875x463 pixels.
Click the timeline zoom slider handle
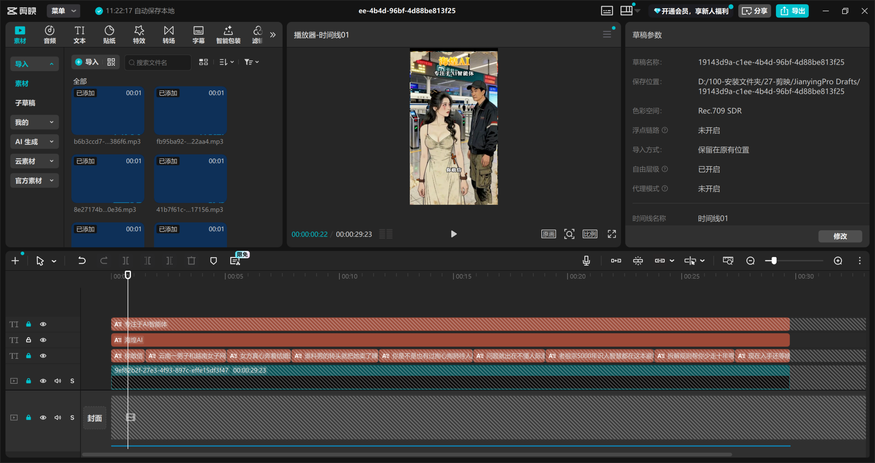[x=774, y=261]
